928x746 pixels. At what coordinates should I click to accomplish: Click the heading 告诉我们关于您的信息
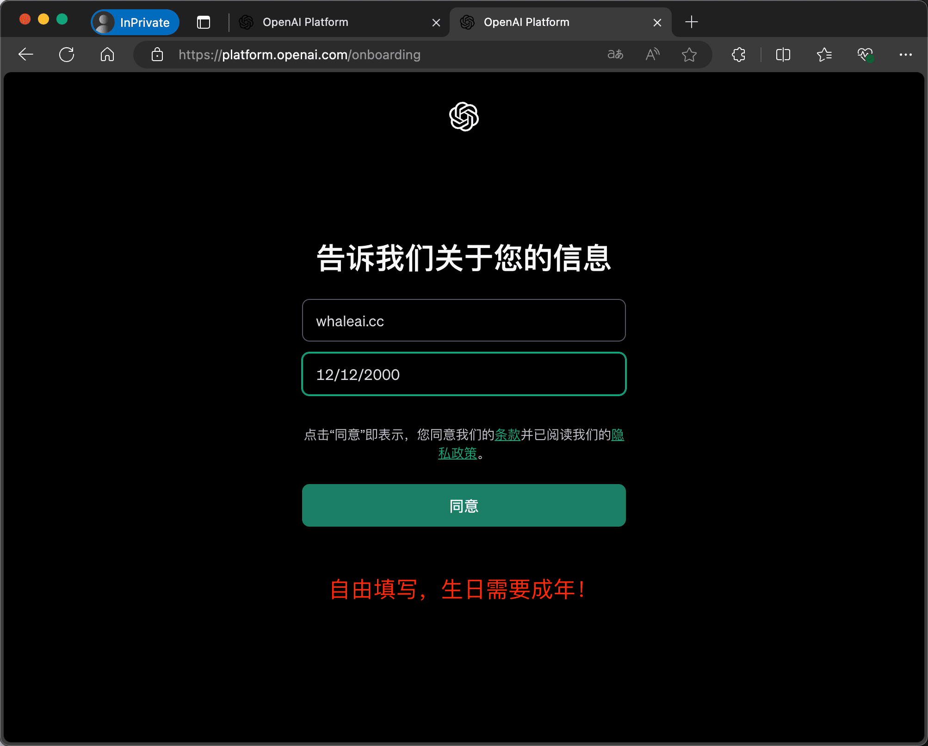click(464, 258)
